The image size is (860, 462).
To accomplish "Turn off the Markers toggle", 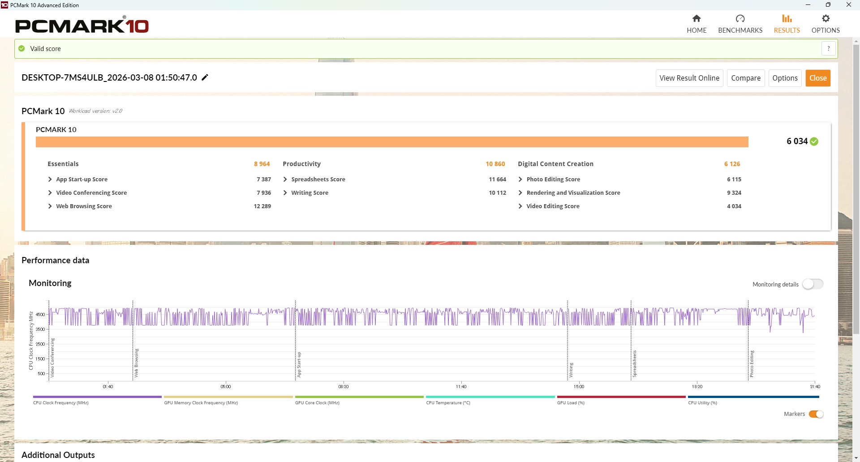I will [x=816, y=414].
